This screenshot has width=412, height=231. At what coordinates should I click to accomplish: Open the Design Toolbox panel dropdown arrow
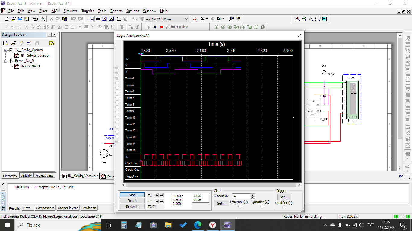50,35
